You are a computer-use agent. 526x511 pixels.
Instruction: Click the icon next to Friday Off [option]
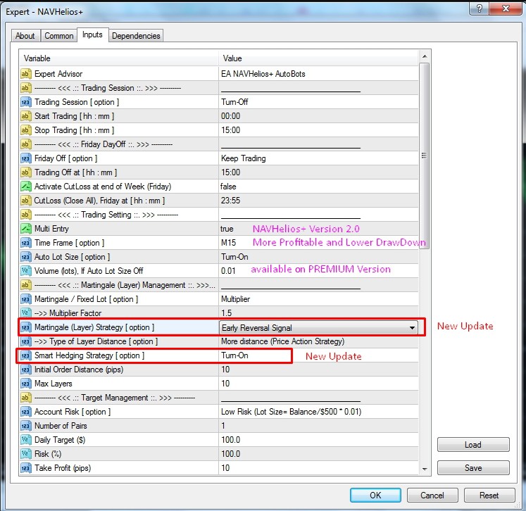[26, 158]
